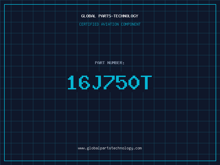
Task: Click the GLOBAL PARTS-TECHNOLOGY heading
Action: pyautogui.click(x=110, y=16)
